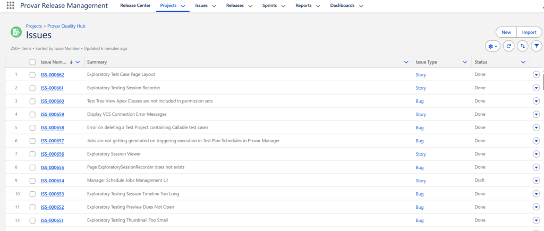Select the ISS-000656 row checkbox
544x231 pixels.
point(32,155)
